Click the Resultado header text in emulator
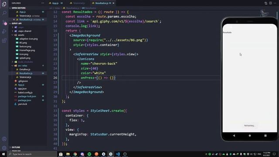 click(x=227, y=32)
